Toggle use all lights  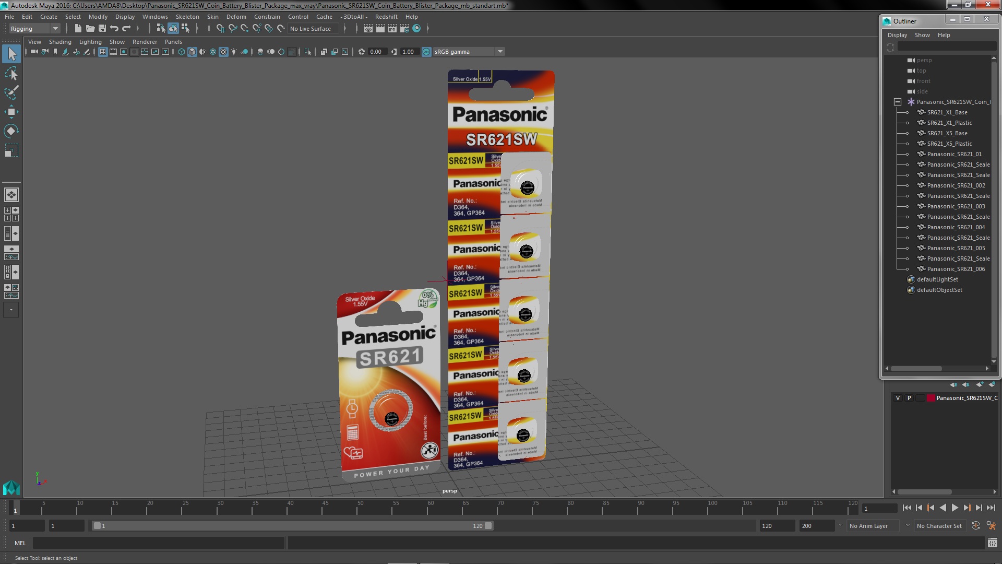click(234, 52)
